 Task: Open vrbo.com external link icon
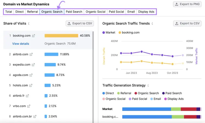[x=29, y=106]
